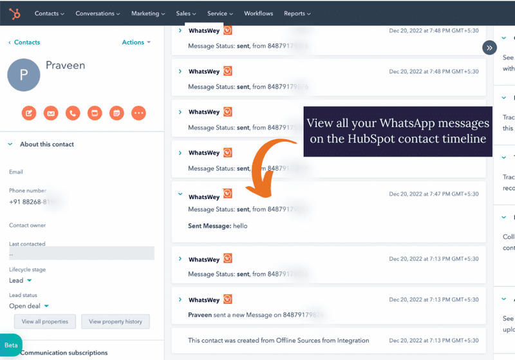This screenshot has width=515, height=360.
Task: Expand the first WhatsWey entry from 7:13 PM
Action: click(x=180, y=259)
